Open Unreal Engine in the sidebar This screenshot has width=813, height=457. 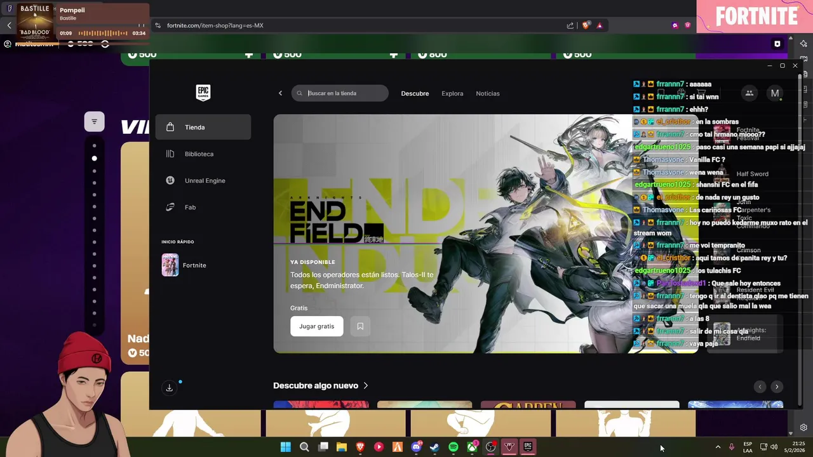203,180
